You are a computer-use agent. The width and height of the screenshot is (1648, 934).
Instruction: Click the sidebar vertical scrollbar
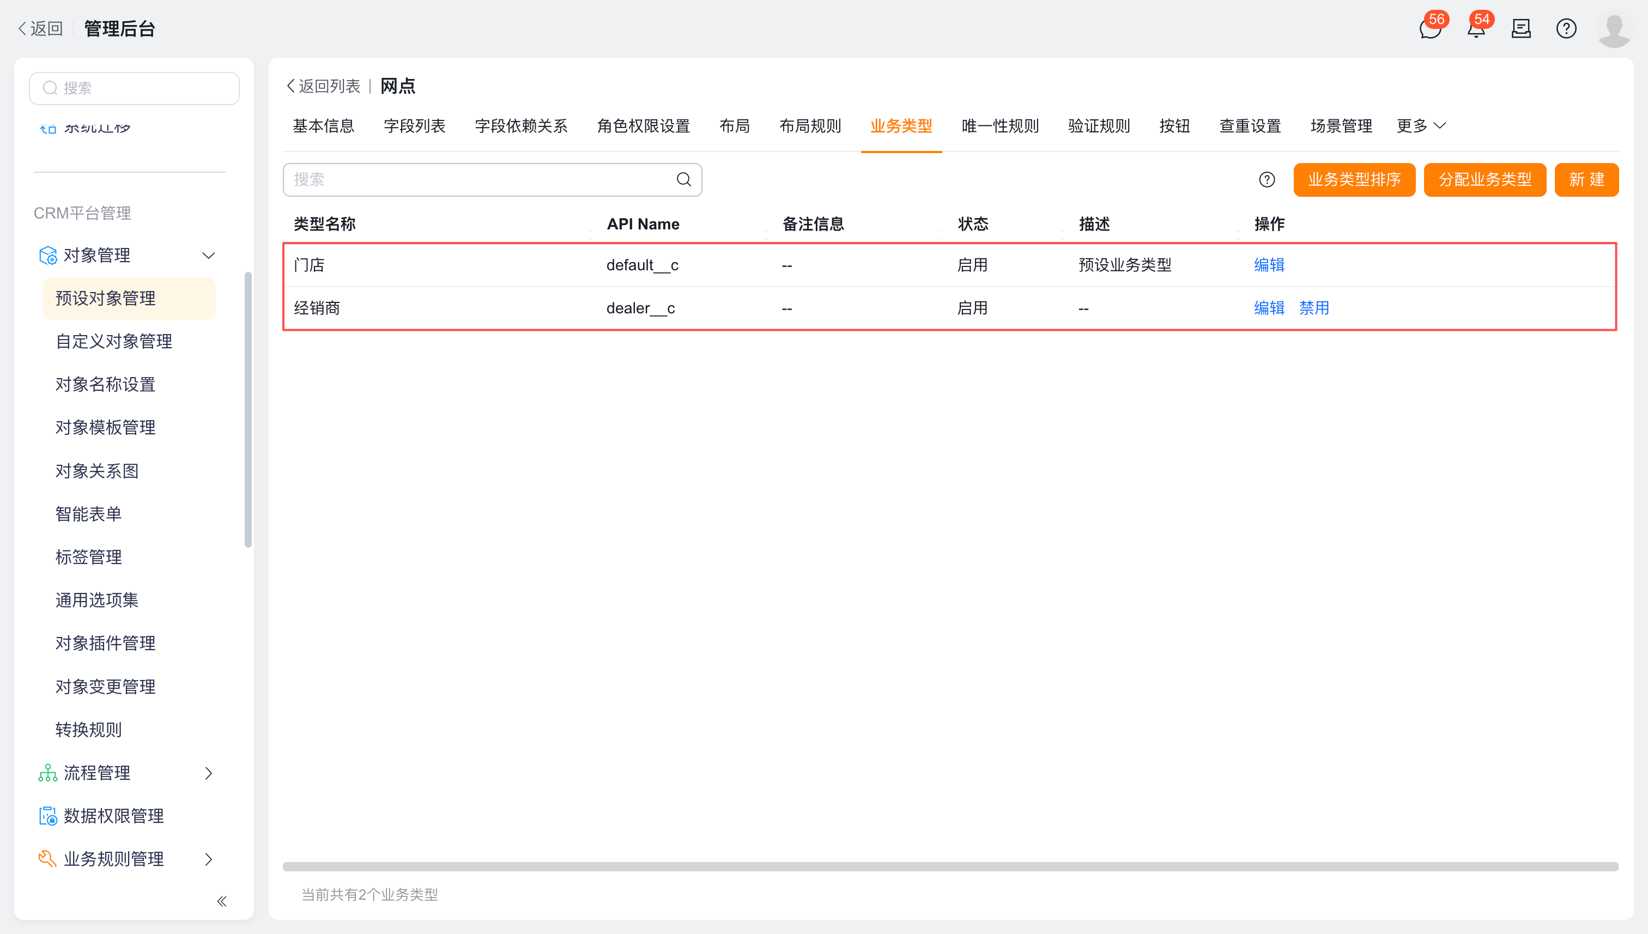[249, 410]
